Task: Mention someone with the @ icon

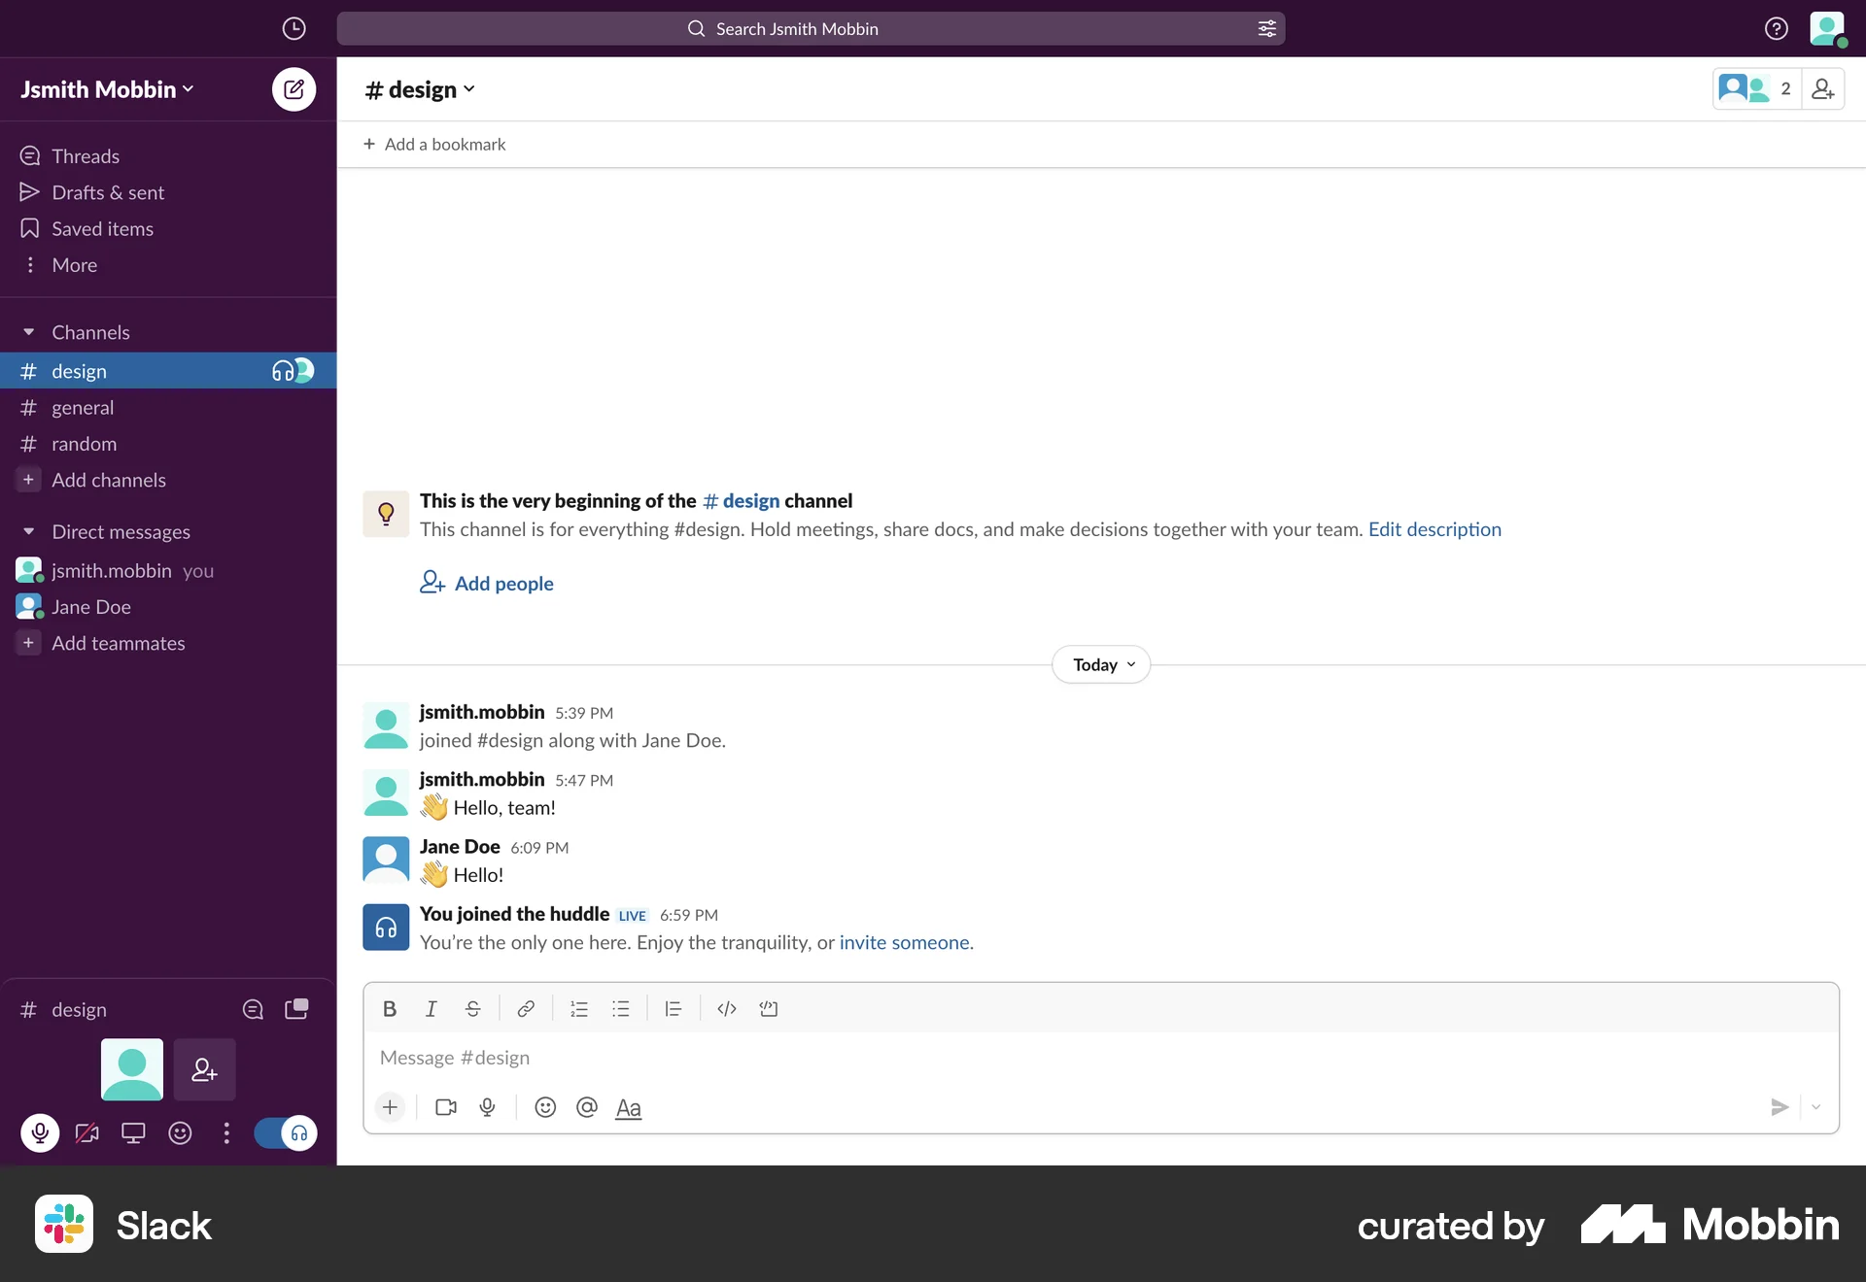Action: click(586, 1107)
